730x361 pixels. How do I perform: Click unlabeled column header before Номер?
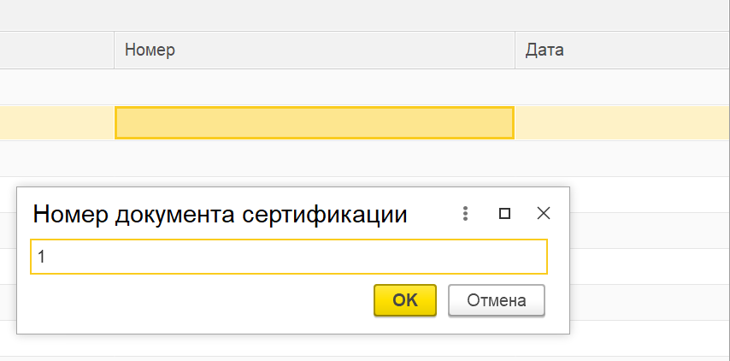[x=56, y=50]
